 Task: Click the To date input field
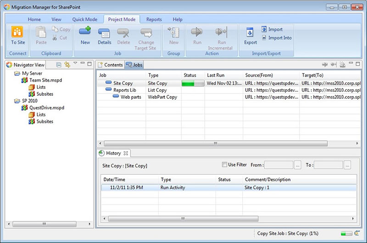click(328, 165)
